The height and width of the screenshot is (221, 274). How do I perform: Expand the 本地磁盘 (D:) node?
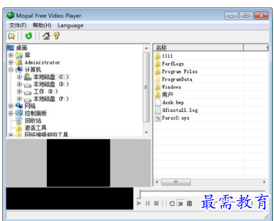click(x=19, y=84)
